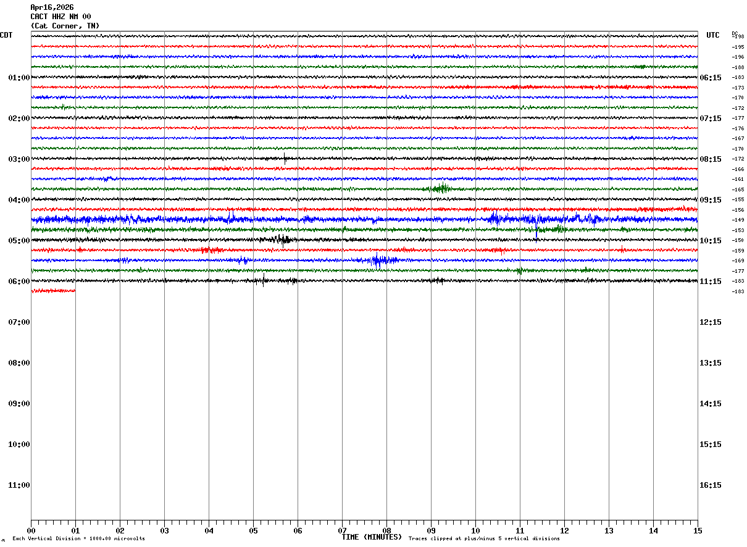Click minute 15 on the time axis
The height and width of the screenshot is (547, 747).
698,530
